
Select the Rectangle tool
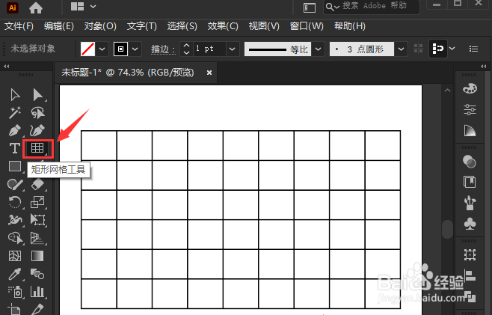click(x=15, y=166)
